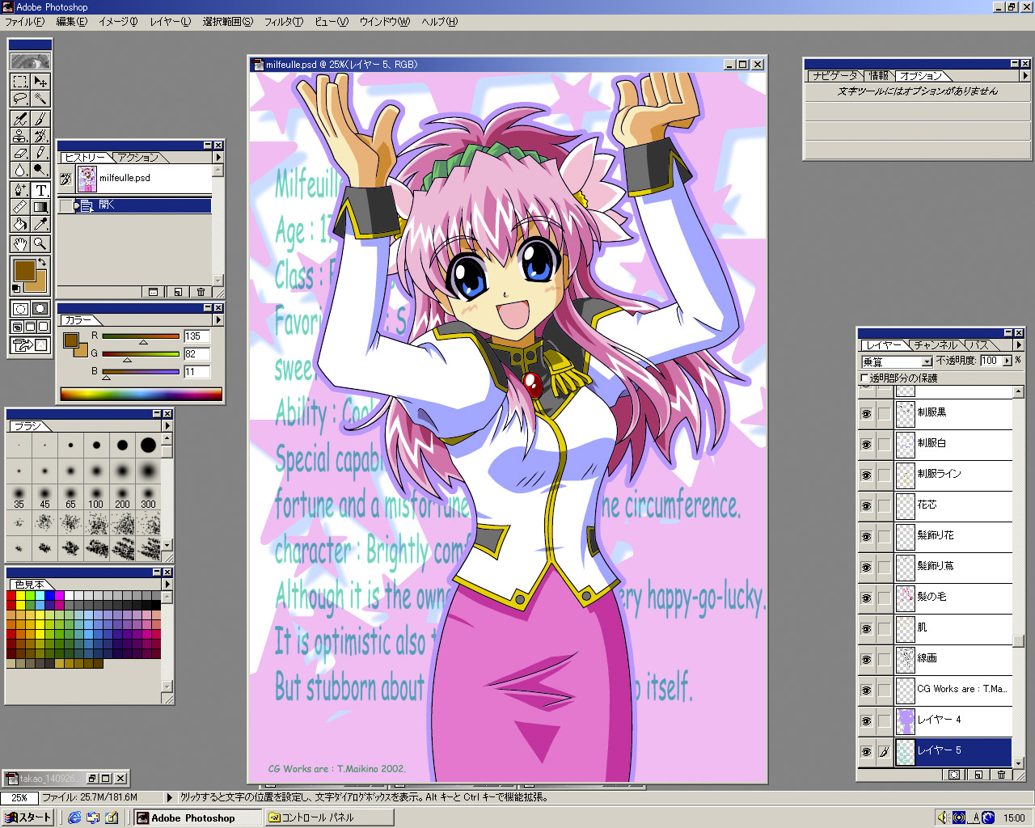
Task: Select the Gradient tool
Action: [x=40, y=207]
